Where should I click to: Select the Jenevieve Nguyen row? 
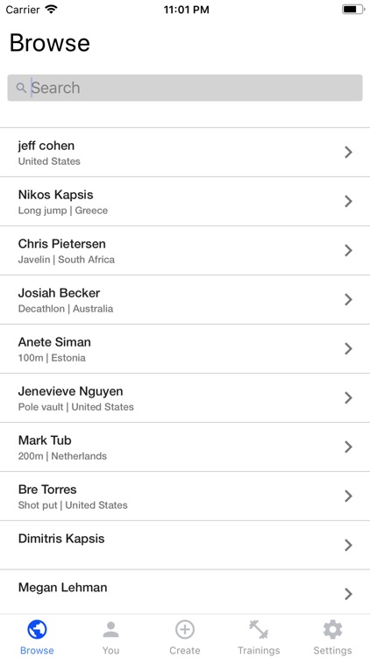point(185,397)
